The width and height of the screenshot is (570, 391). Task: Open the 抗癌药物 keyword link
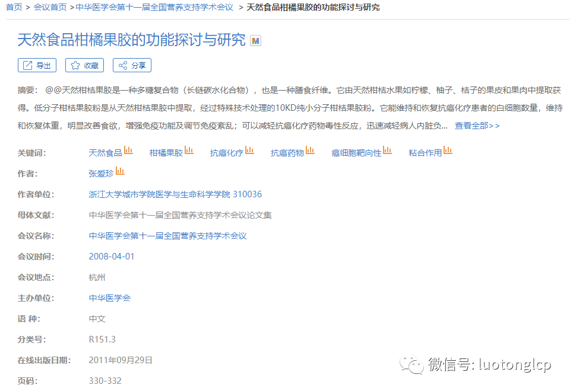pos(287,153)
